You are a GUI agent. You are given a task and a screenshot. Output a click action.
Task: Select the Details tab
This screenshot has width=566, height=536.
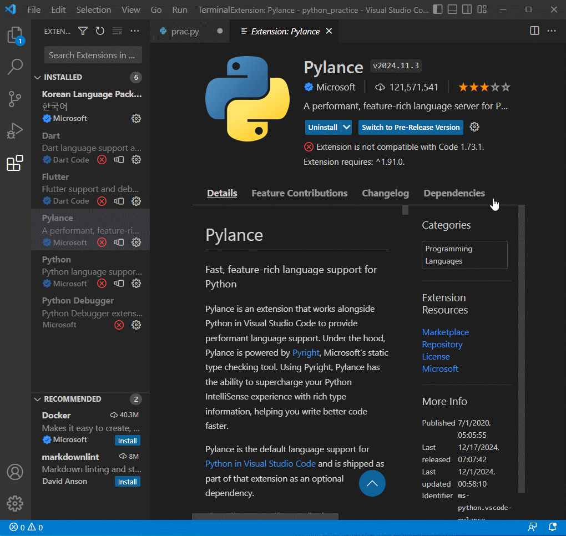(222, 193)
